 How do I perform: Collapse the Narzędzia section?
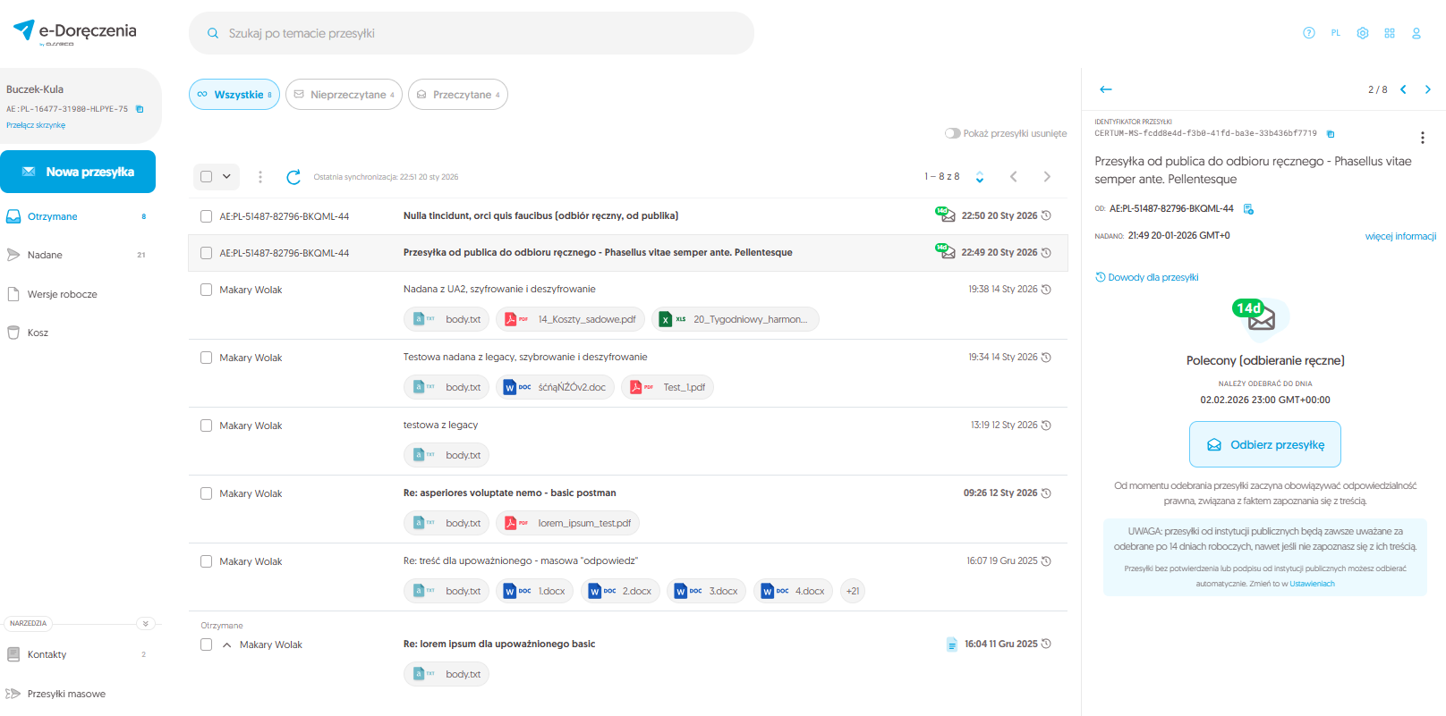point(146,623)
